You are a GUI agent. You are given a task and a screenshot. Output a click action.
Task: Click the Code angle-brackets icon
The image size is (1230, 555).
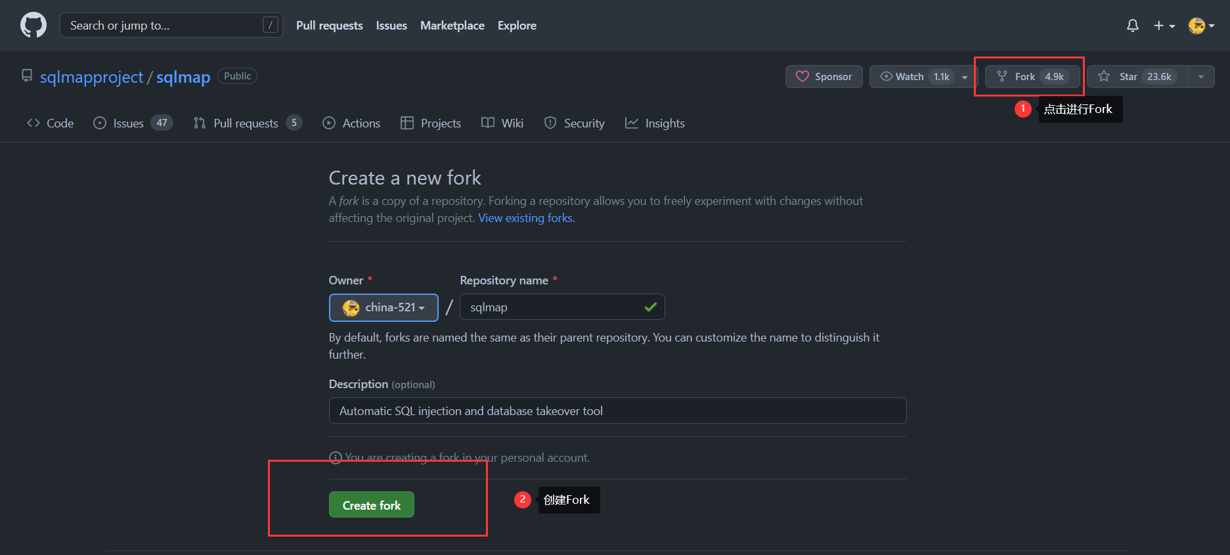[x=33, y=123]
